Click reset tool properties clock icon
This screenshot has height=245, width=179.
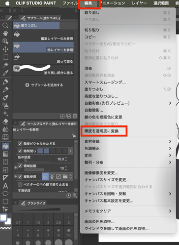[68, 196]
